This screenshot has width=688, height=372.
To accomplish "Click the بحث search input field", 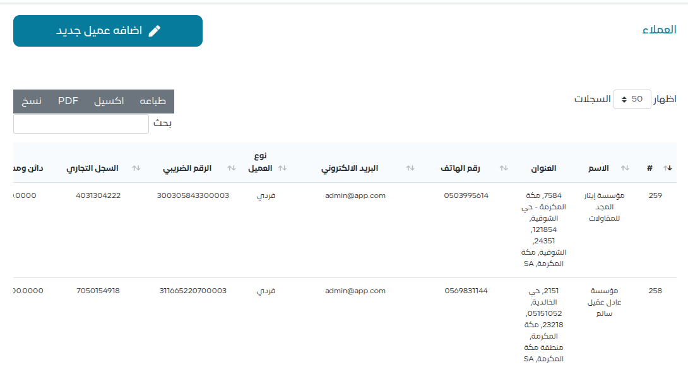I will coord(81,124).
